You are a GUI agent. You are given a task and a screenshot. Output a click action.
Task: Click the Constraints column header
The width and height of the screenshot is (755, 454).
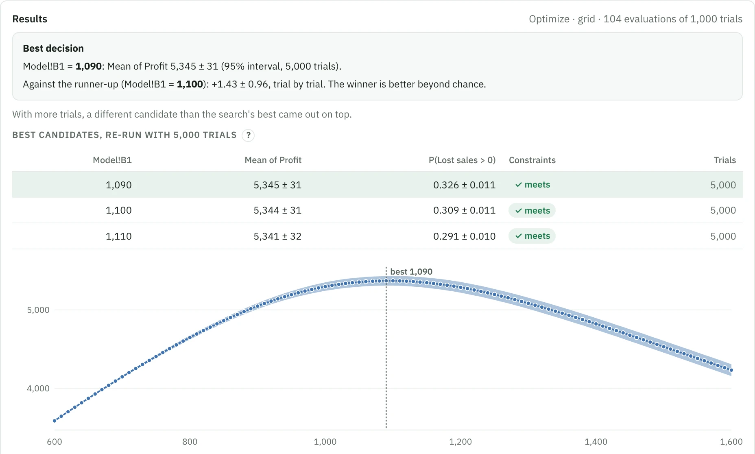(532, 160)
